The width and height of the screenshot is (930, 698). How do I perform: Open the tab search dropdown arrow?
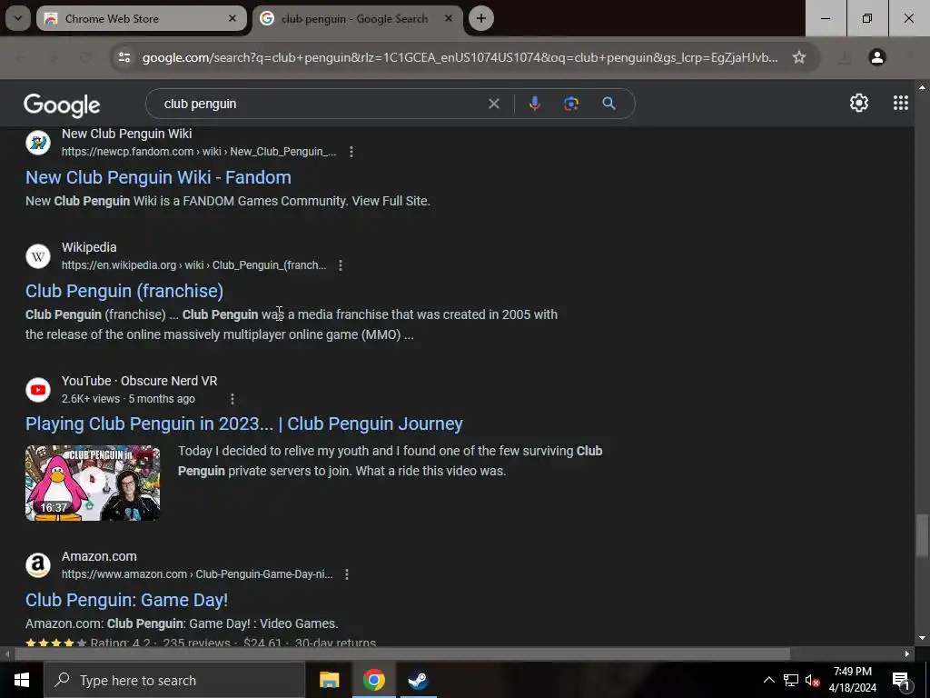pyautogui.click(x=18, y=18)
